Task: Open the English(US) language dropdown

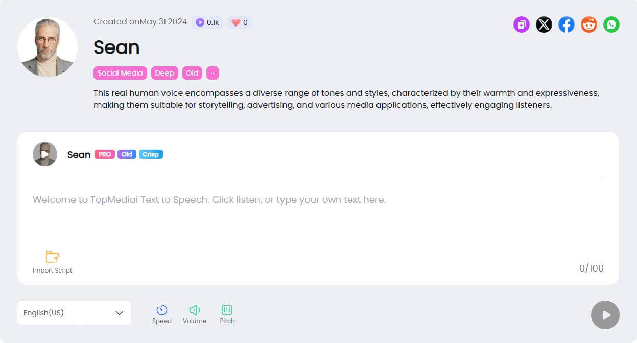Action: [x=74, y=313]
